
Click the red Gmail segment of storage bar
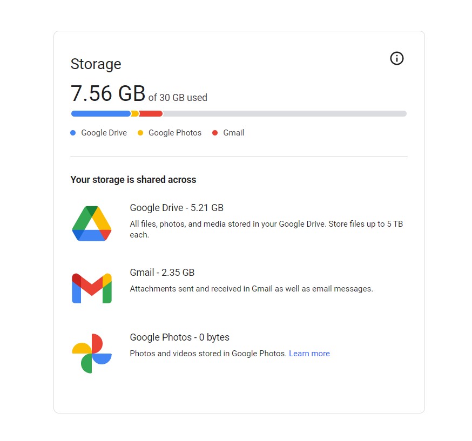[151, 113]
